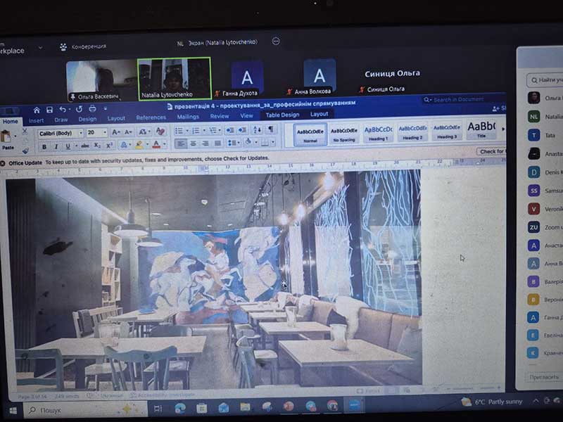Expand the styles gallery arrow

tap(501, 131)
